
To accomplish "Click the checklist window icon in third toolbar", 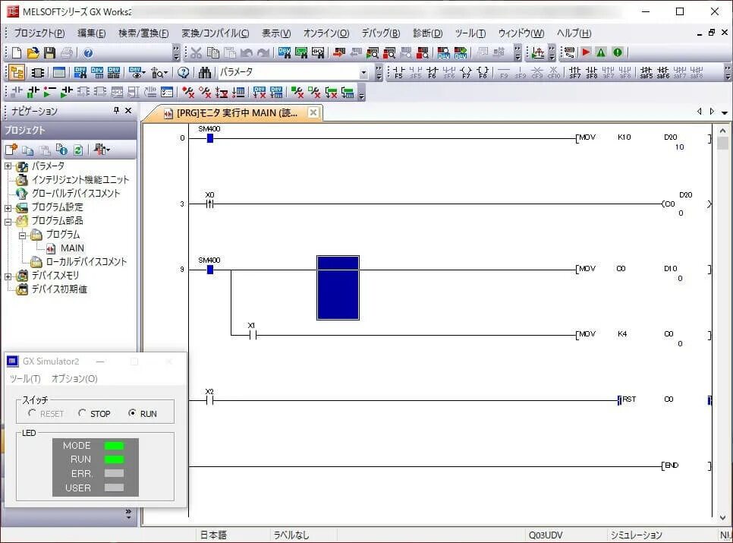I will 167,92.
